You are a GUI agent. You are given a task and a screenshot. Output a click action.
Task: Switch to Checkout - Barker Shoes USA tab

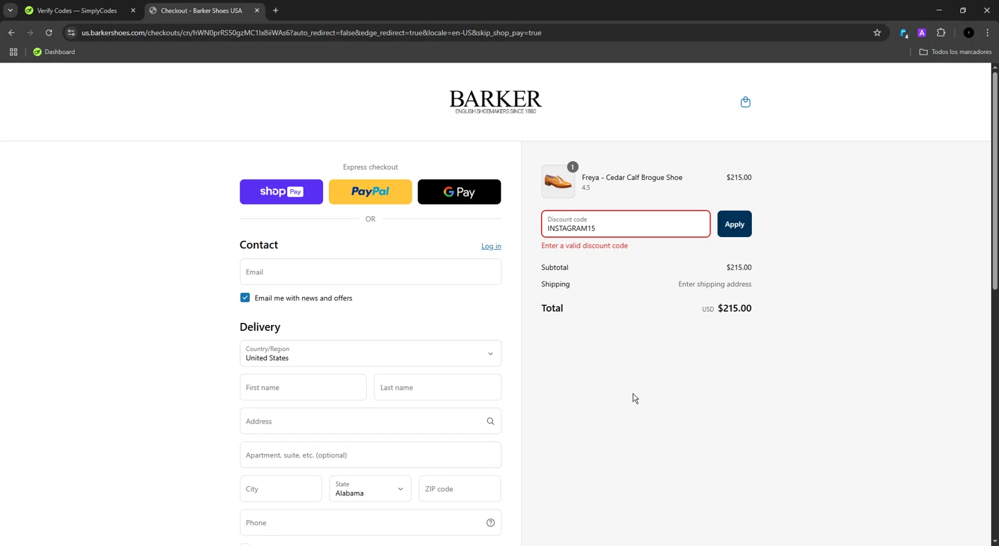(201, 11)
